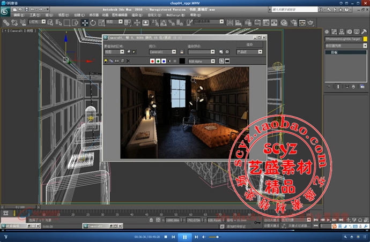Image resolution: width=370 pixels, height=242 pixels.
Task: Open area to render dropdown in frame window
Action: (x=114, y=51)
